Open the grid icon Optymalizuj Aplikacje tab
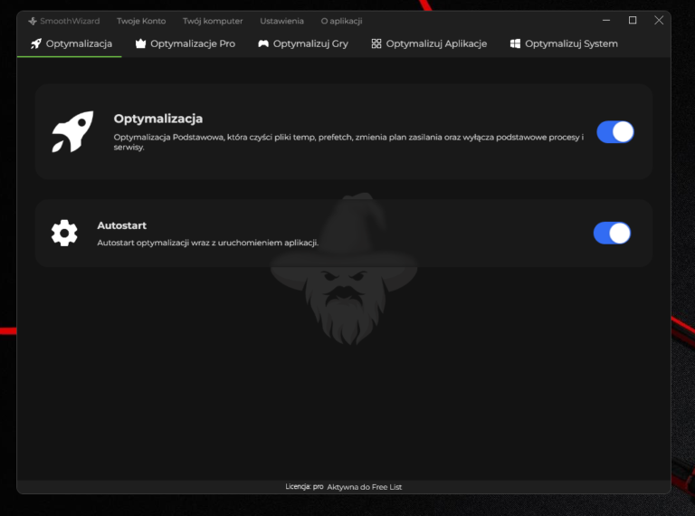The height and width of the screenshot is (516, 695). (x=429, y=43)
